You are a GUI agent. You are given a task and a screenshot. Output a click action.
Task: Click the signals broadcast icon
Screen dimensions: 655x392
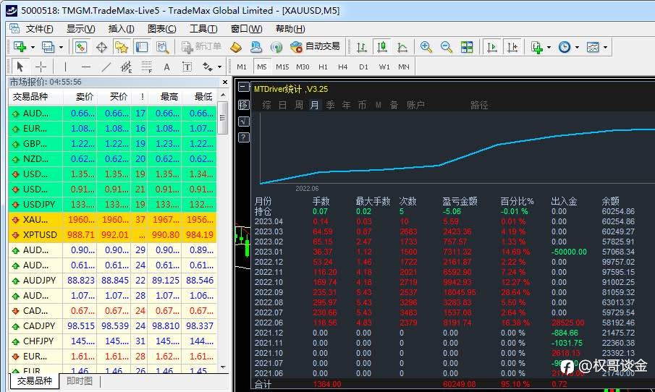click(x=276, y=47)
